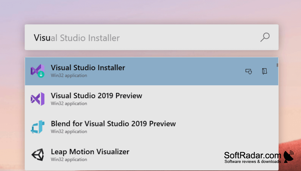Click the Blend for Visual Studio icon

(38, 127)
